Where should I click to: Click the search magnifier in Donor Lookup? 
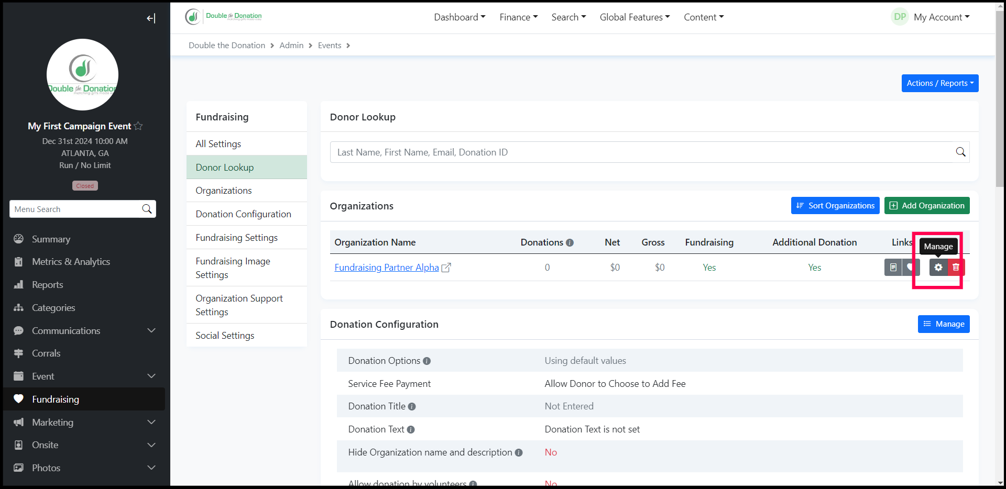pyautogui.click(x=960, y=152)
